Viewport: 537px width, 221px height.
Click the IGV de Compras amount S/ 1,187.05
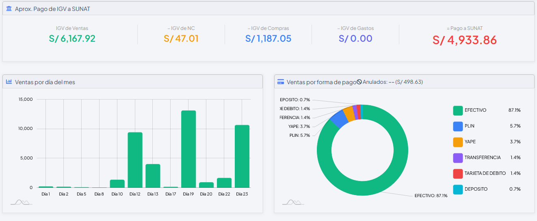[x=268, y=38]
